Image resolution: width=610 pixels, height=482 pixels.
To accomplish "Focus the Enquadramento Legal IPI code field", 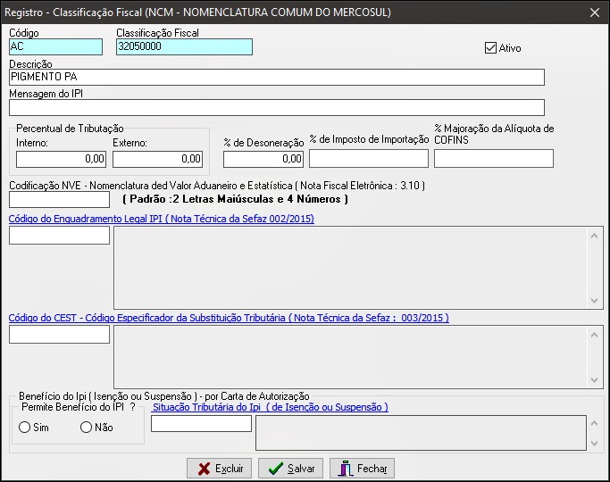I will tap(59, 235).
